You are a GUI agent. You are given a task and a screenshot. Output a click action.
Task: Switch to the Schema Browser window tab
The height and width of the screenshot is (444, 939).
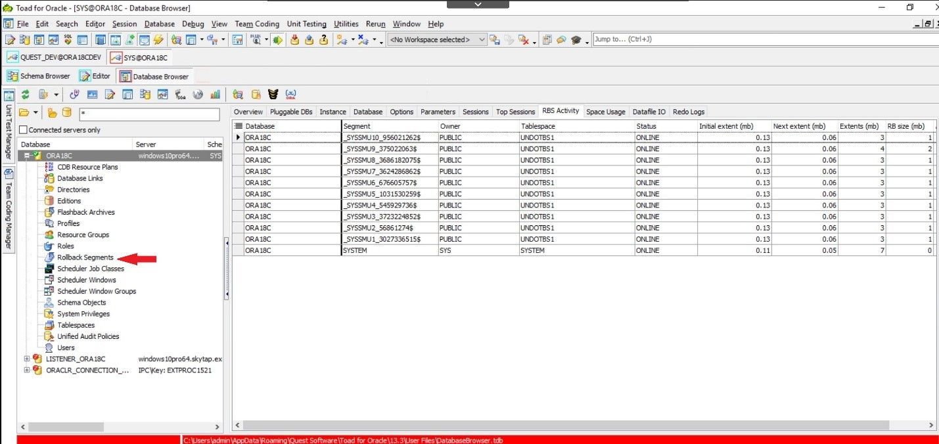click(x=39, y=76)
